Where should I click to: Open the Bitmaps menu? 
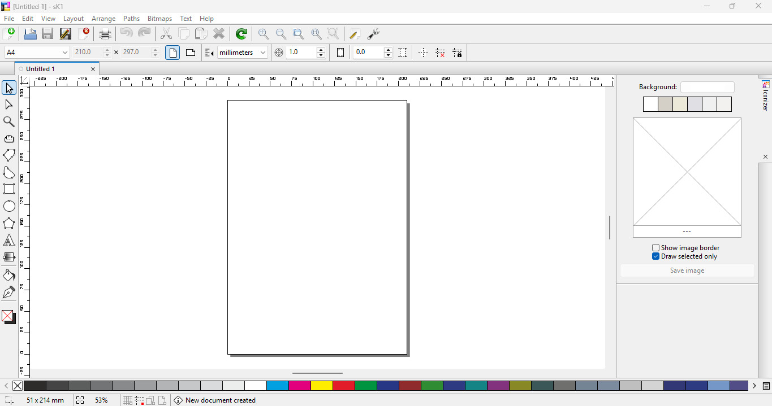pyautogui.click(x=159, y=19)
